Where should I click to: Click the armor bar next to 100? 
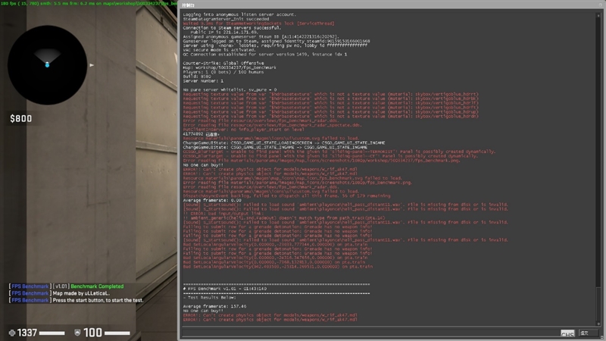pyautogui.click(x=117, y=333)
